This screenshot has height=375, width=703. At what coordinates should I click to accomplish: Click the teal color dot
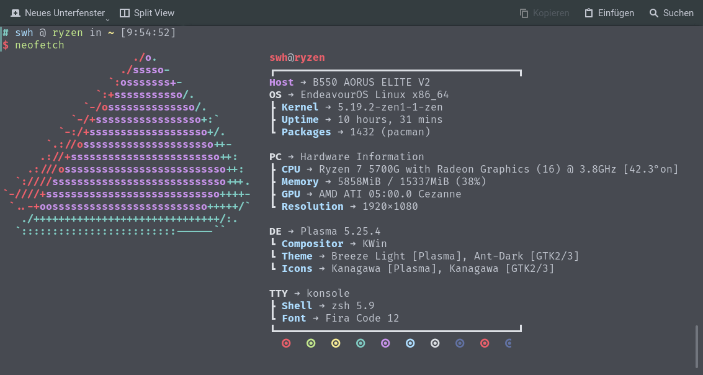point(360,343)
